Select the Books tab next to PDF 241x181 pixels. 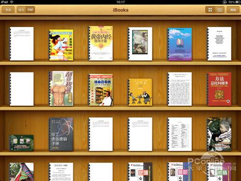click(x=21, y=10)
